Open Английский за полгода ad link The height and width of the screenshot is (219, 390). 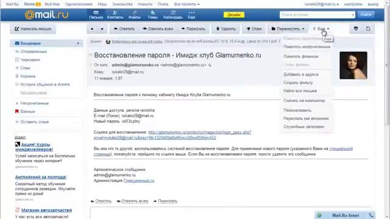click(x=41, y=177)
